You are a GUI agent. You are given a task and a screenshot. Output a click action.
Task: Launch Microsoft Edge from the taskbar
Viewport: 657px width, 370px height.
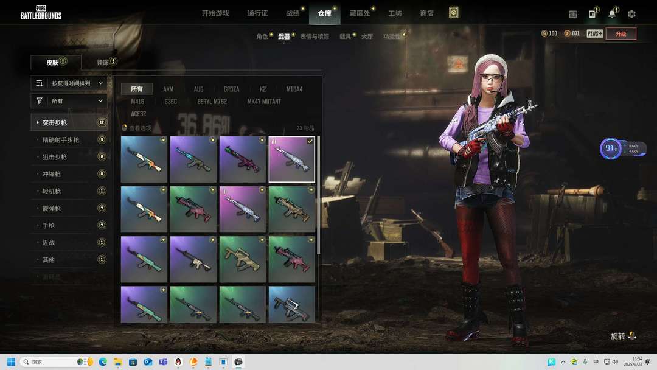tap(103, 361)
